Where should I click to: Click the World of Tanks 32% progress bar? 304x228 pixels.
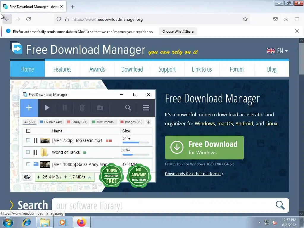pyautogui.click(x=136, y=155)
